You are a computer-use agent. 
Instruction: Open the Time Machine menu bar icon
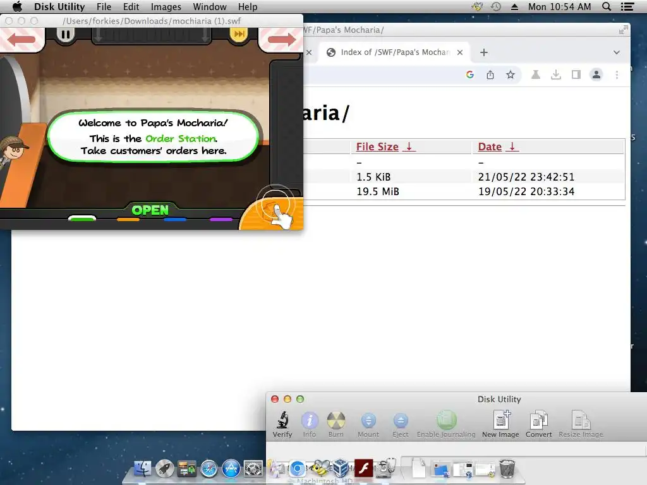pyautogui.click(x=496, y=6)
